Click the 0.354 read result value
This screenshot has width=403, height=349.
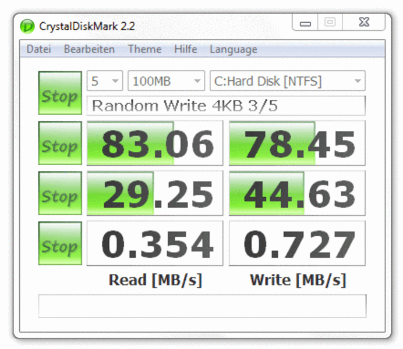pyautogui.click(x=155, y=243)
